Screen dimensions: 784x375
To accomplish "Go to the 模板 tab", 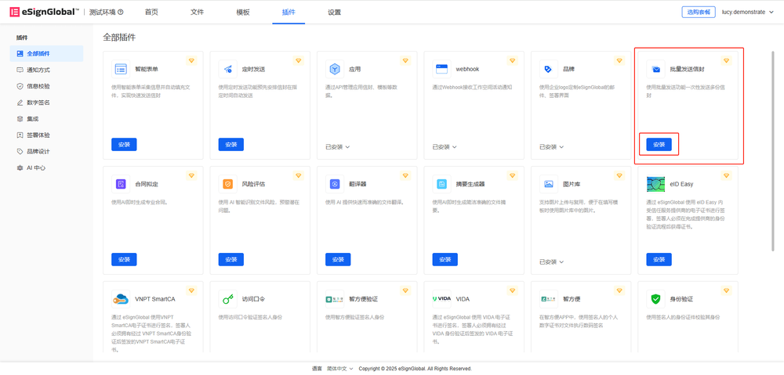I will tap(243, 12).
